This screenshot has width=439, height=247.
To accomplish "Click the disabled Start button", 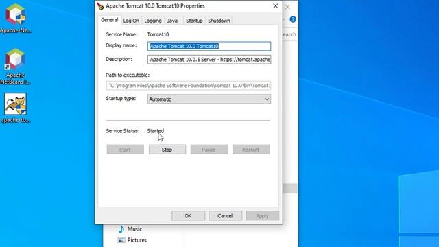I will click(125, 150).
